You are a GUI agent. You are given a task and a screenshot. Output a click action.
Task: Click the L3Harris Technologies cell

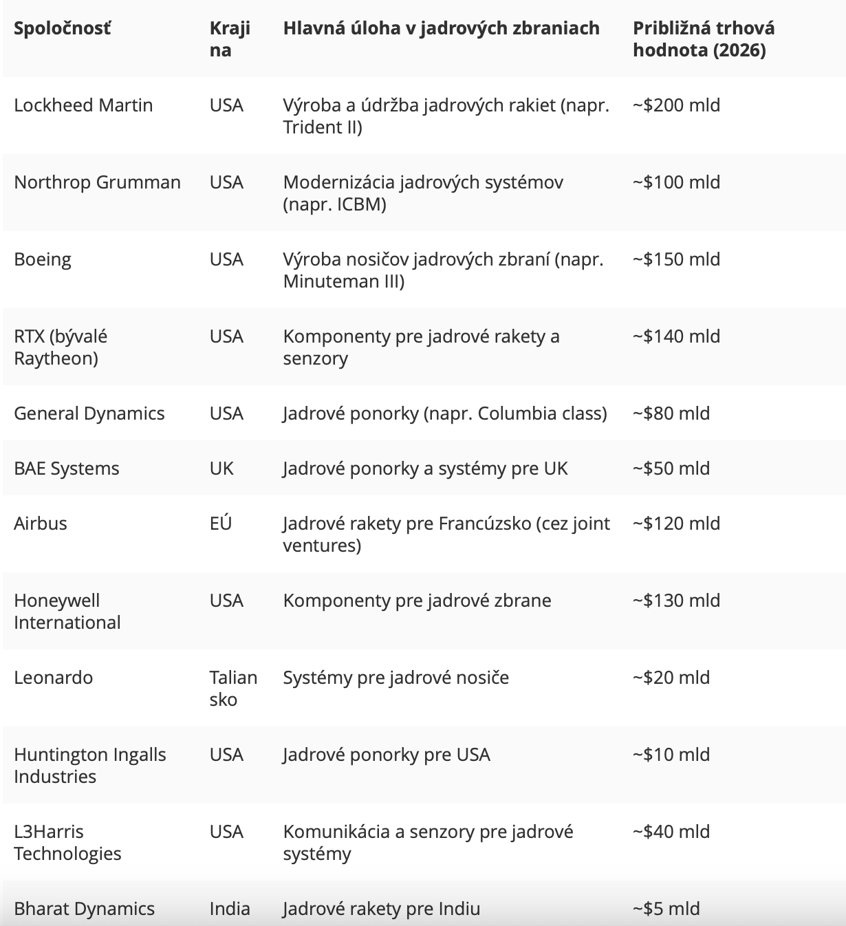click(x=67, y=843)
